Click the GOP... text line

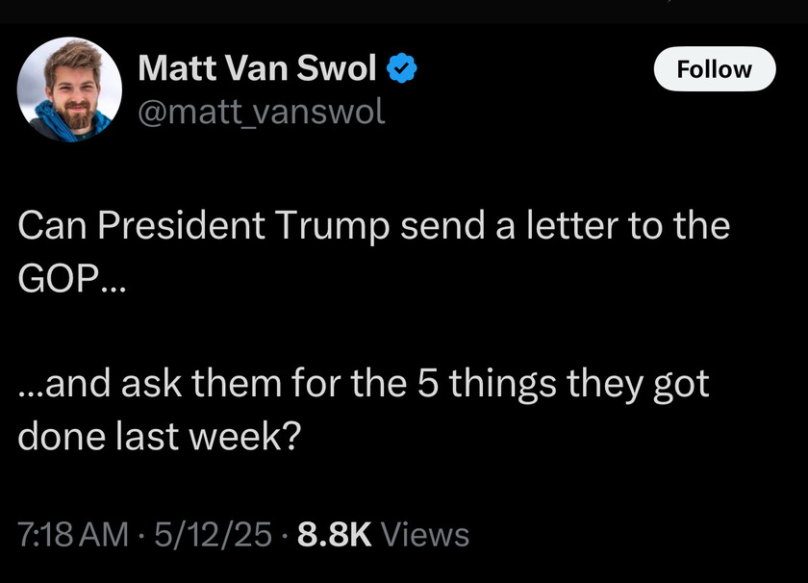pos(71,279)
